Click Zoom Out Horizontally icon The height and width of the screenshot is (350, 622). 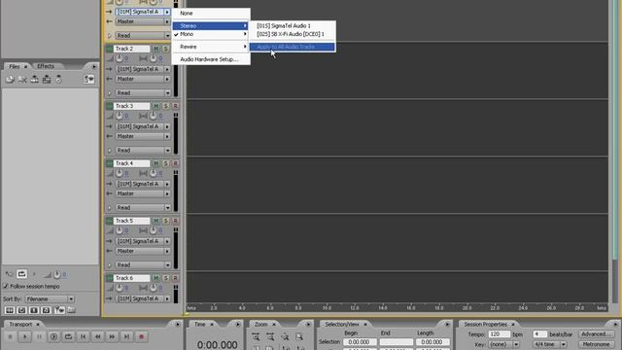click(x=270, y=337)
